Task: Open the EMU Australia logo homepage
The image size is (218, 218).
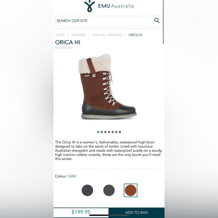Action: pyautogui.click(x=109, y=6)
